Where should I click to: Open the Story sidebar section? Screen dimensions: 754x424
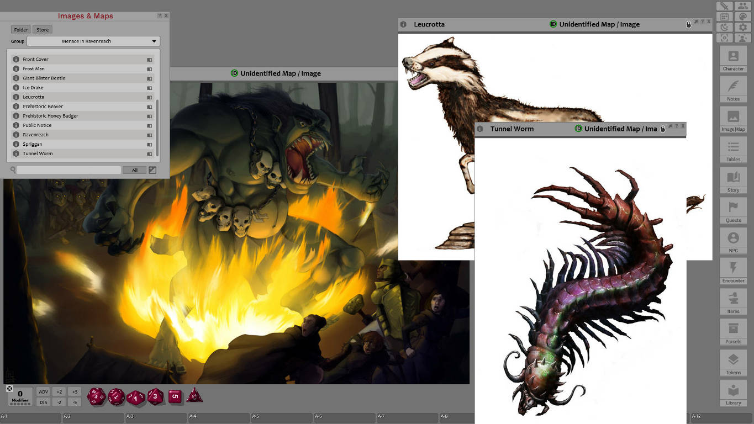point(733,181)
